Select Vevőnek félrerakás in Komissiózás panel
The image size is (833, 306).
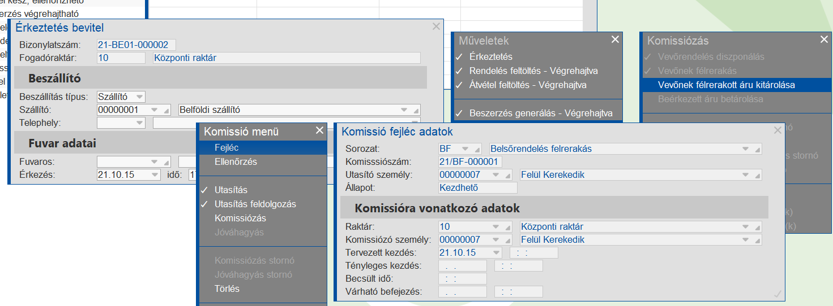coord(737,71)
